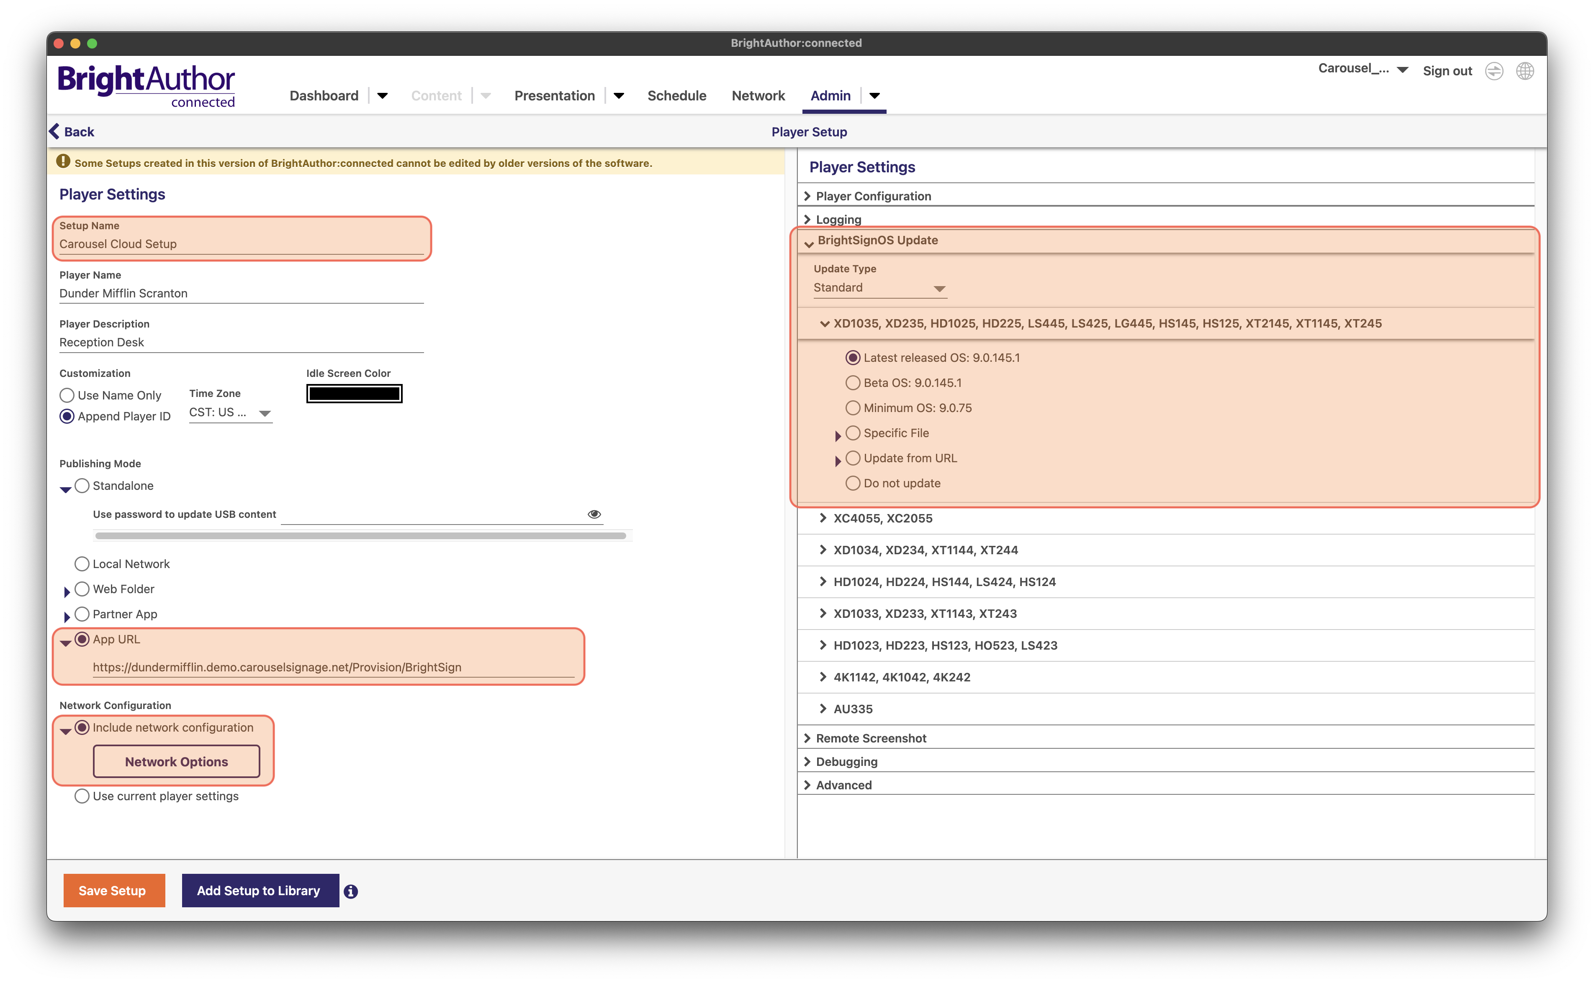Image resolution: width=1594 pixels, height=983 pixels.
Task: Expand the Partner App disclosure triangle
Action: [x=67, y=617]
